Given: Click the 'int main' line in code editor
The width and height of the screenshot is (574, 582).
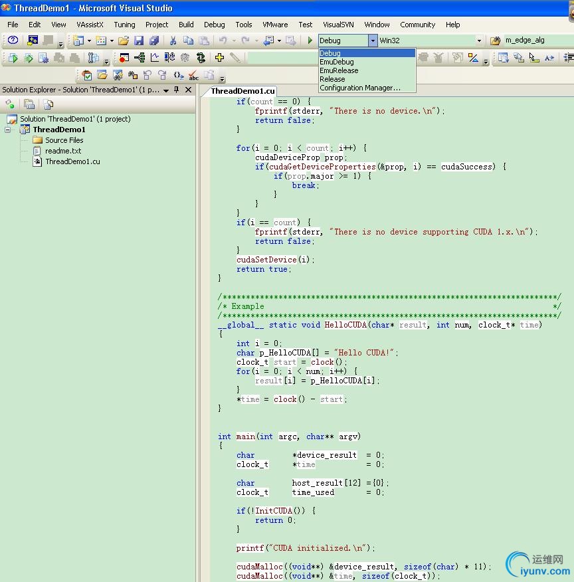Looking at the screenshot, I should [289, 436].
